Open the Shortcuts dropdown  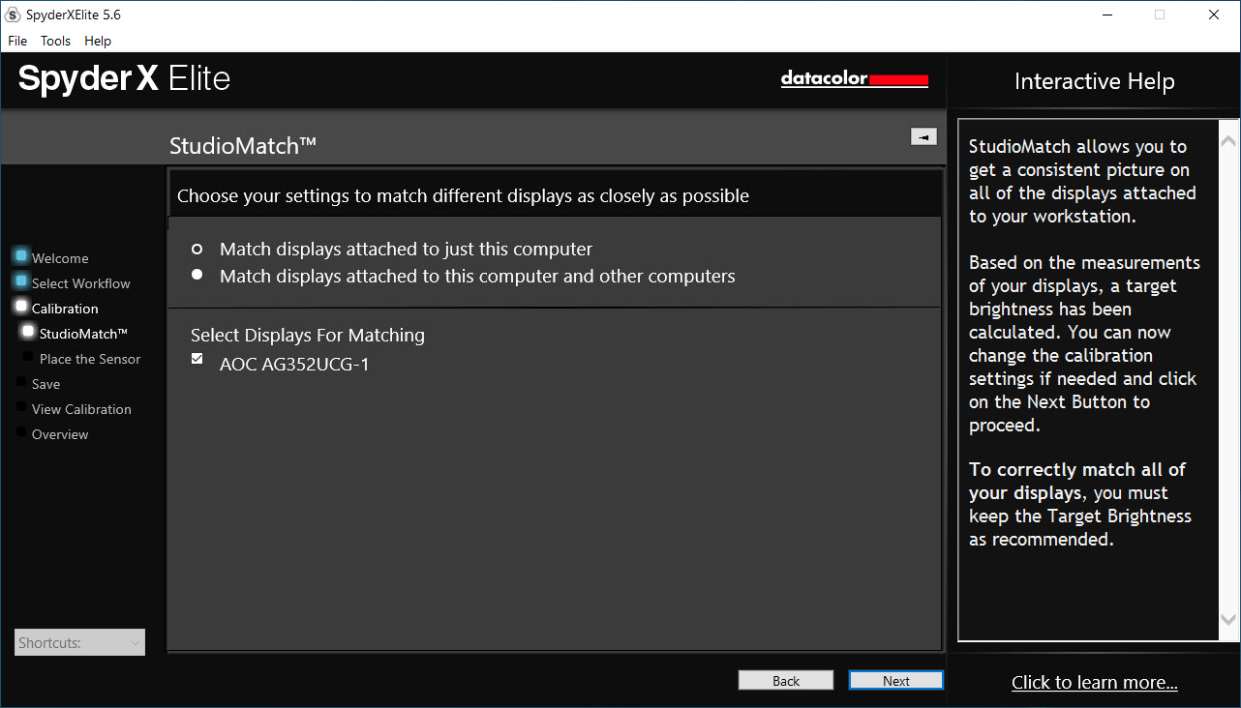pos(79,642)
